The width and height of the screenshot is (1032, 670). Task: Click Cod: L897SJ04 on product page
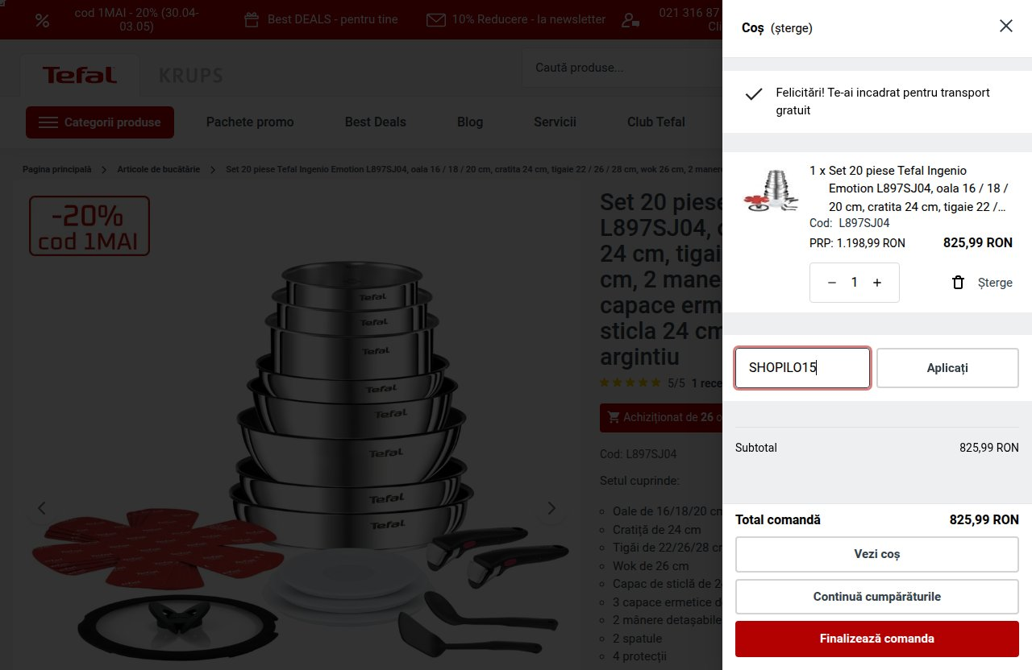coord(639,454)
